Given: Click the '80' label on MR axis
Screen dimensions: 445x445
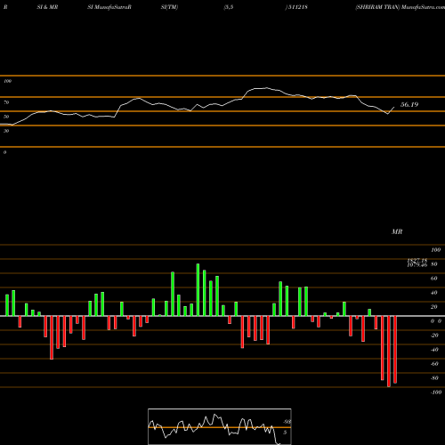Looking at the screenshot, I should coord(433,264).
